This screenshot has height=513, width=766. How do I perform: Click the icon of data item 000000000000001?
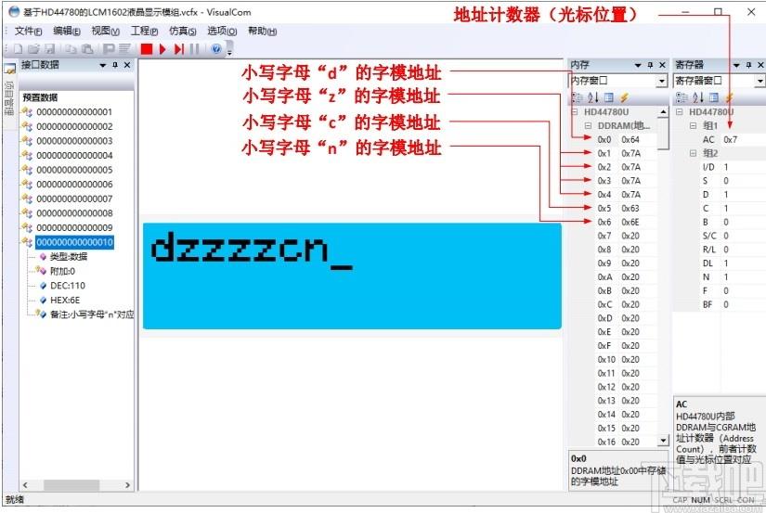27,112
